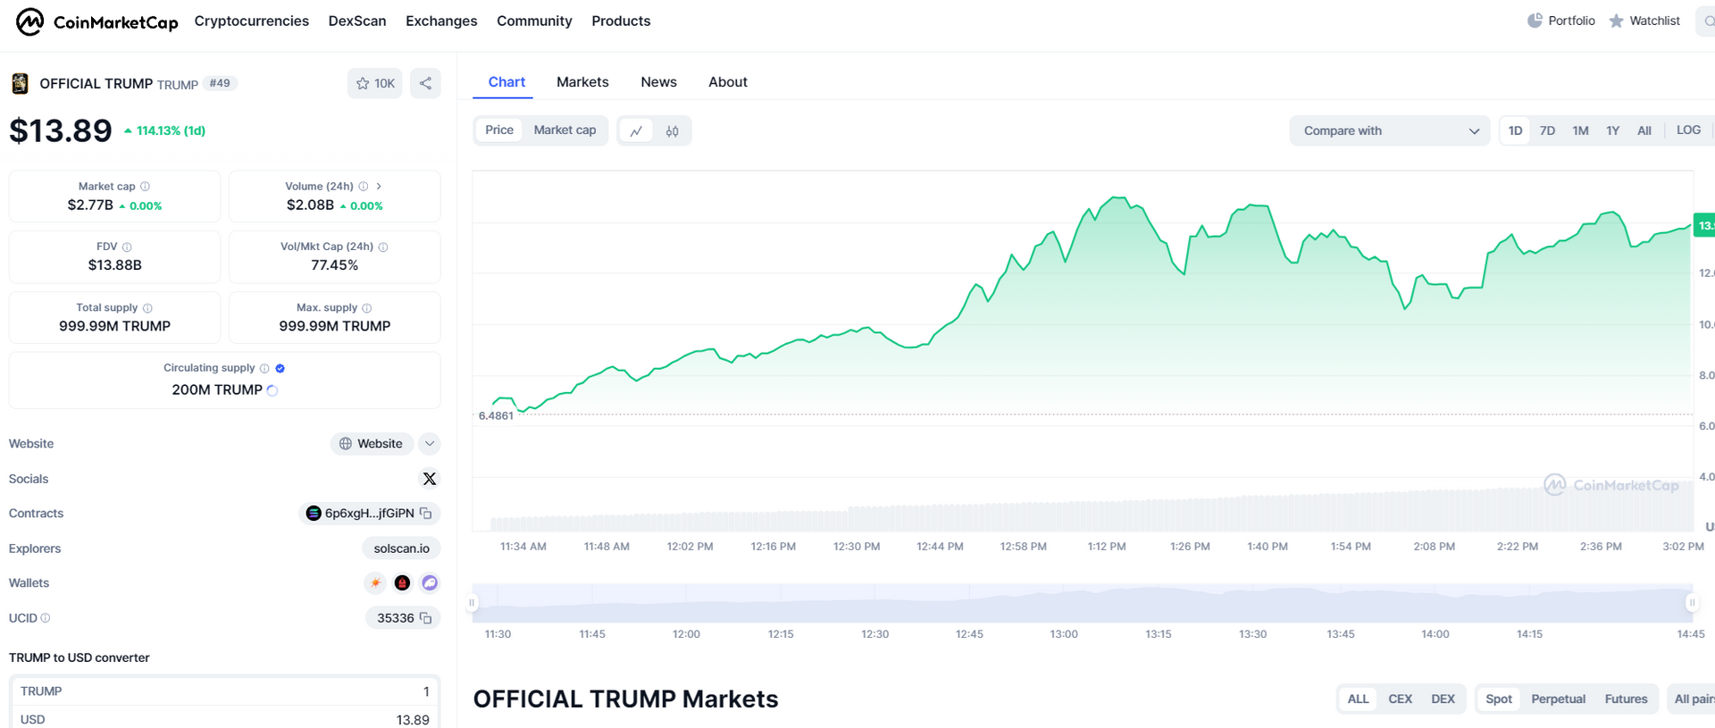
Task: Select the Spot markets tab
Action: pyautogui.click(x=1499, y=699)
